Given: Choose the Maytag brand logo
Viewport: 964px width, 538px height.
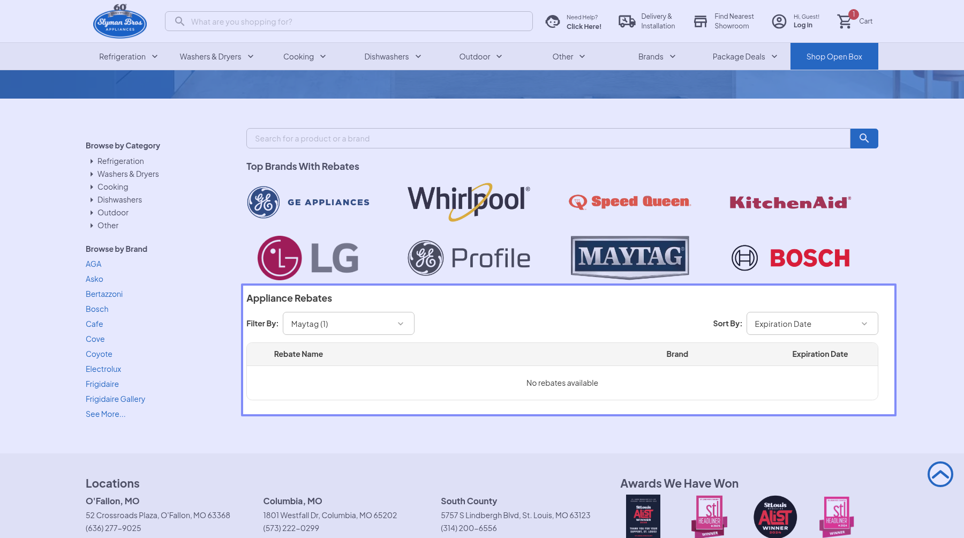Looking at the screenshot, I should point(630,258).
